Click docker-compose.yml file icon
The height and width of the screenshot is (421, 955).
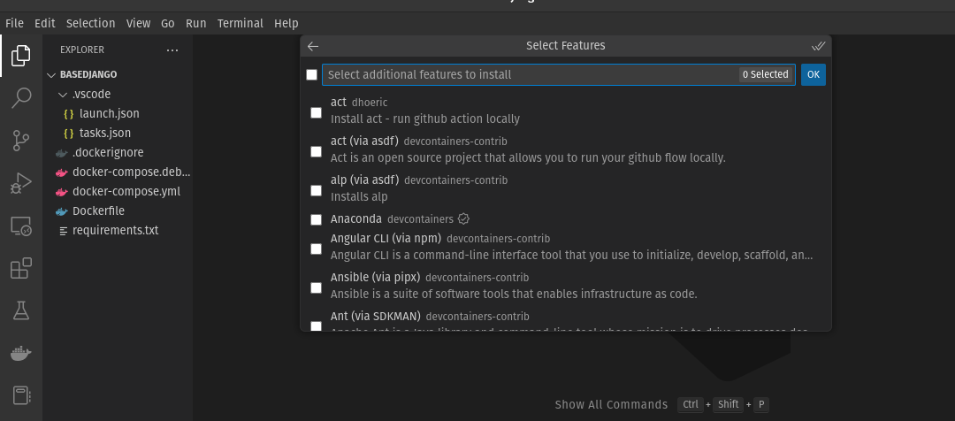(x=62, y=192)
